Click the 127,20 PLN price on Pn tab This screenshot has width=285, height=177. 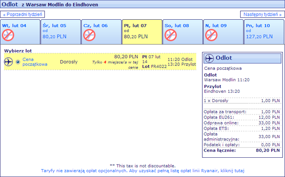pos(259,37)
